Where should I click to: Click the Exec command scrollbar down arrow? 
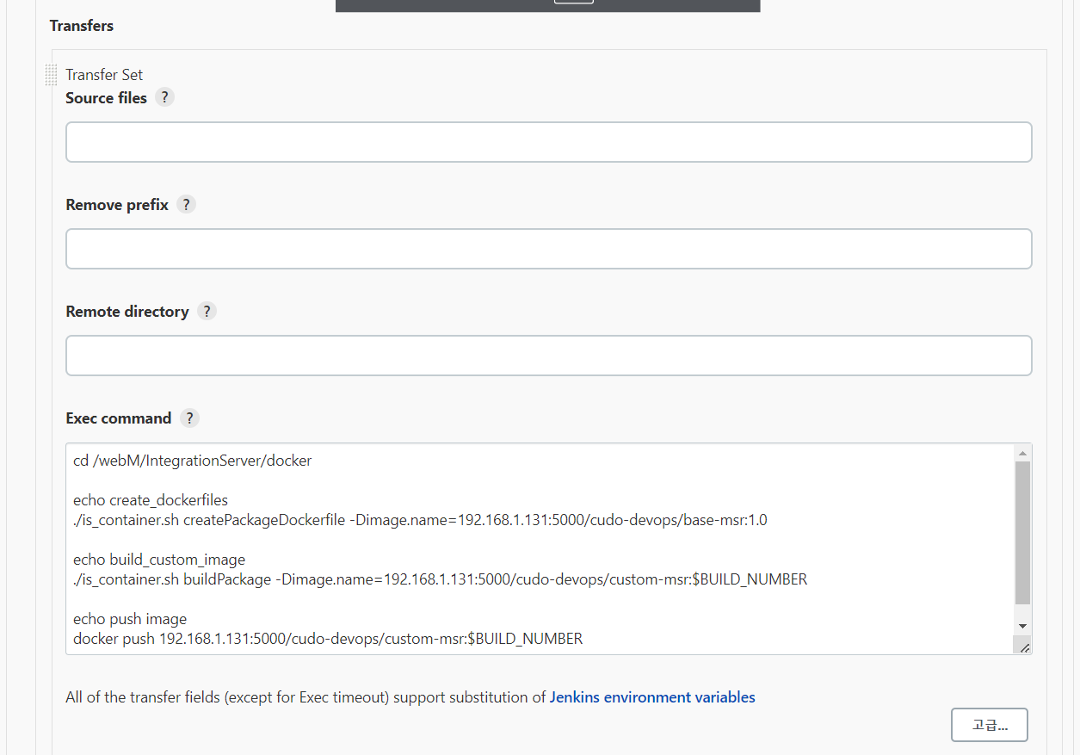tap(1022, 626)
